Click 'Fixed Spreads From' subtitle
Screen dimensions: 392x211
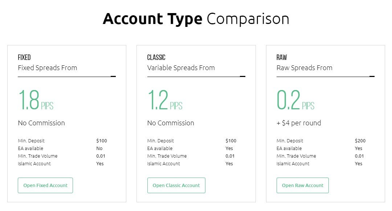48,68
